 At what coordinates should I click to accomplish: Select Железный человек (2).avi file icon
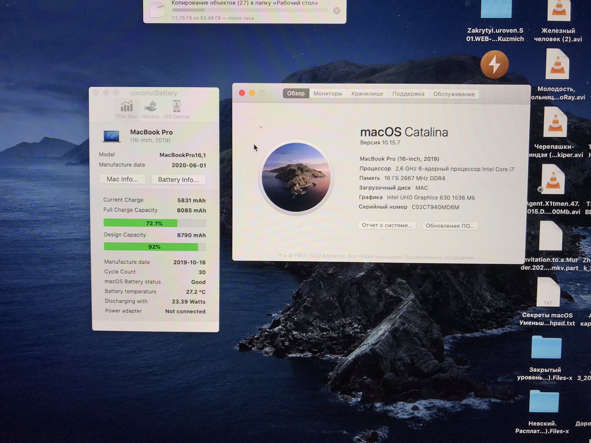pos(559,10)
